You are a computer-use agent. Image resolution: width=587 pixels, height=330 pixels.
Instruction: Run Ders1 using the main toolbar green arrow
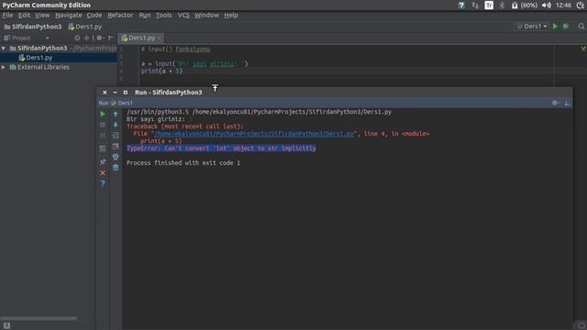tap(555, 27)
